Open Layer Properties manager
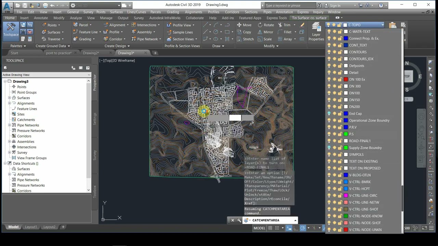 [316, 32]
